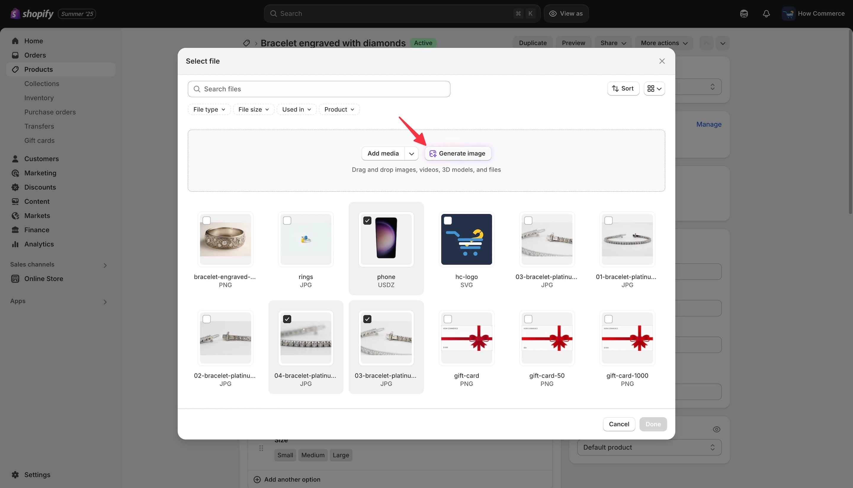853x488 pixels.
Task: Click the Preview button
Action: 573,43
